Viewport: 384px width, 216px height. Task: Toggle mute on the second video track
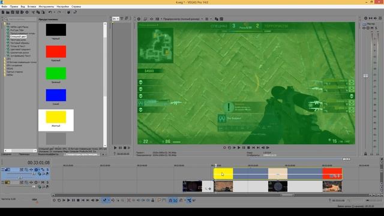pos(43,182)
